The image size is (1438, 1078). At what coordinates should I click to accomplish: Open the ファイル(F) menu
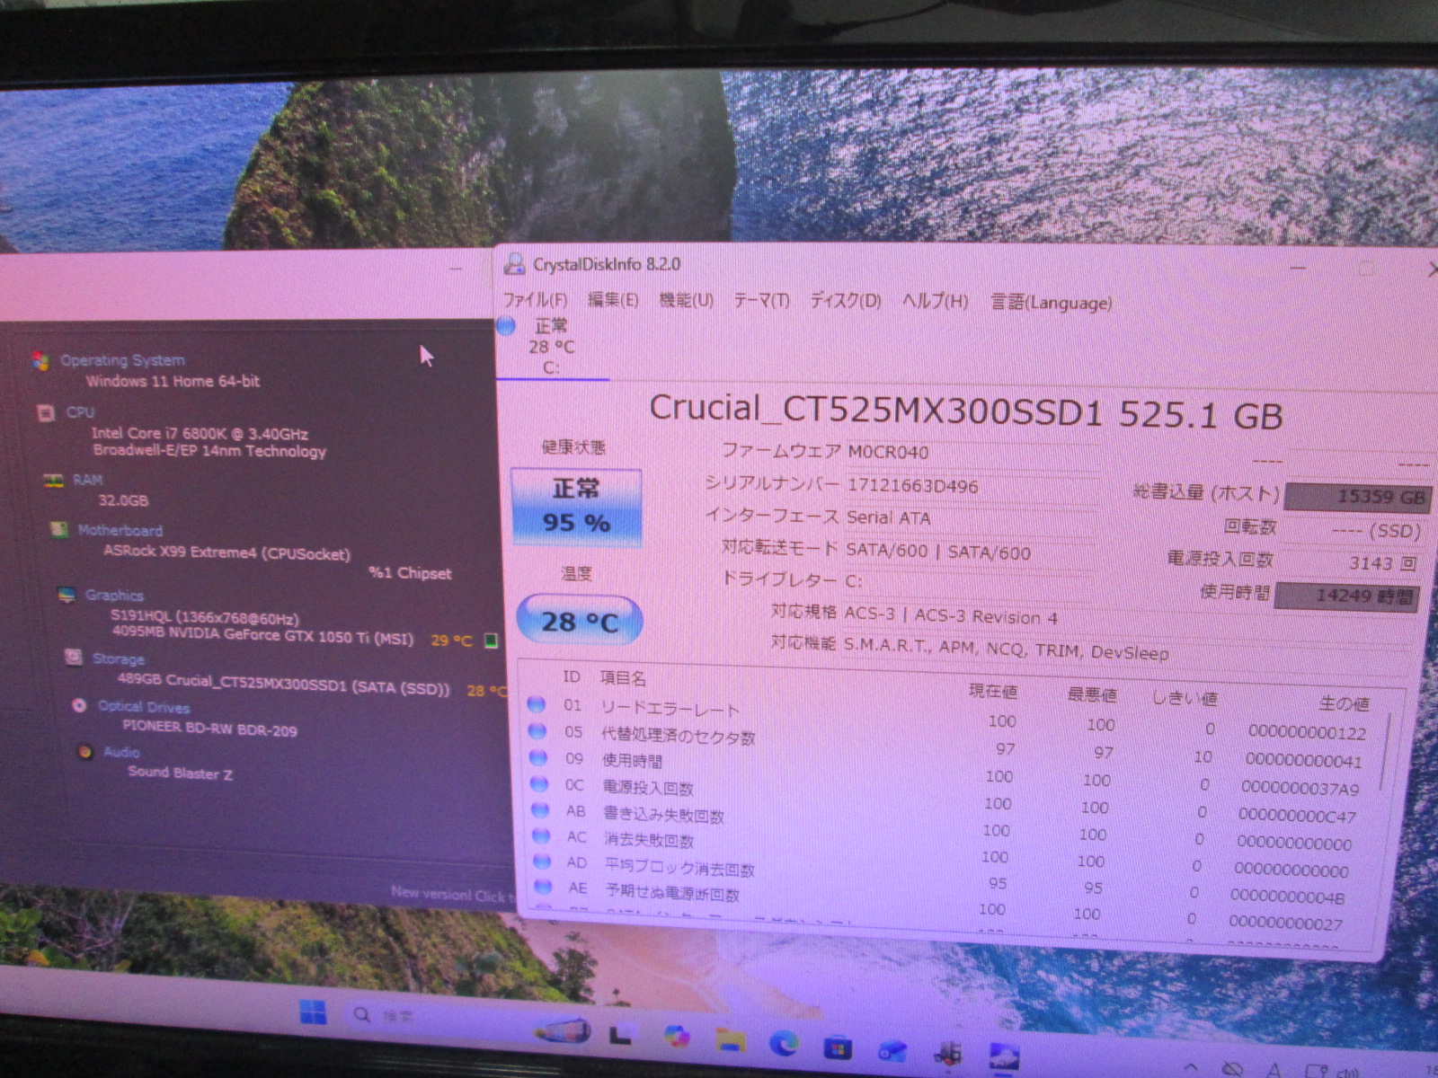click(x=535, y=300)
